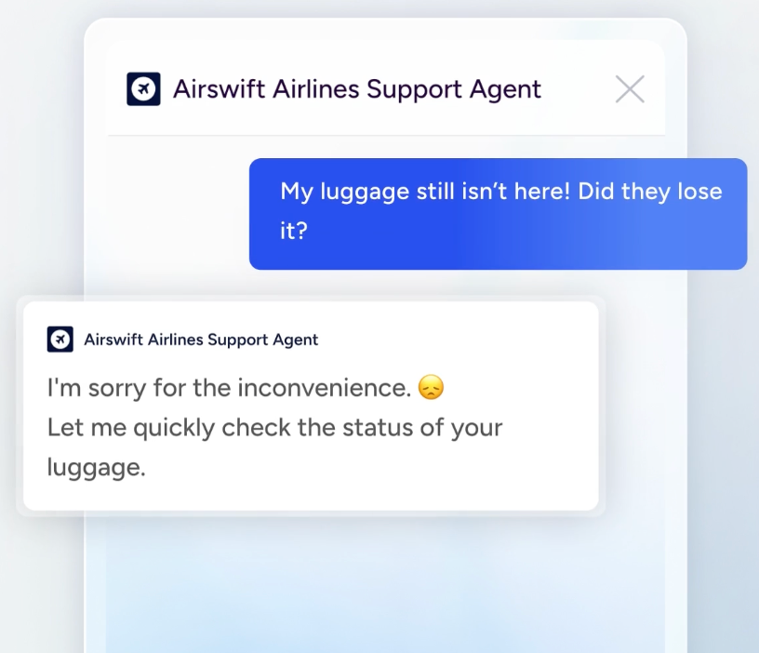Click the sad face emoji in the reply

(431, 387)
